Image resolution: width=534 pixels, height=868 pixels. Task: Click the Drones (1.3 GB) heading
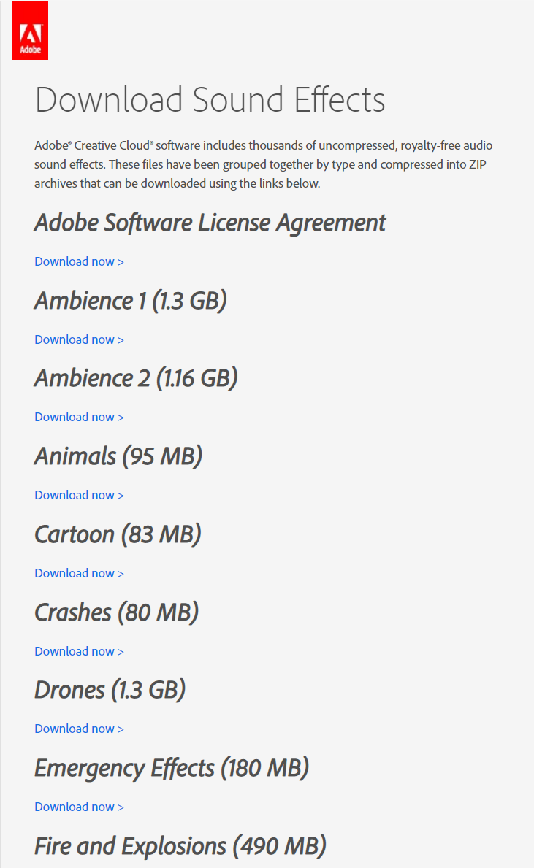click(110, 690)
